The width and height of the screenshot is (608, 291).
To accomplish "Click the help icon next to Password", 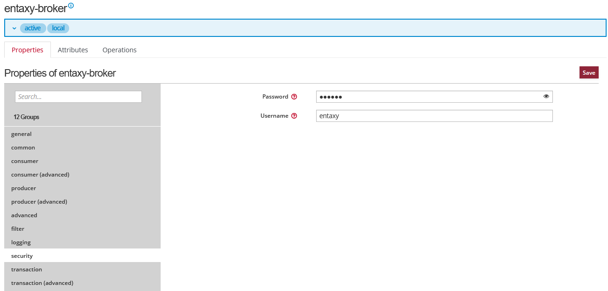I will 294,97.
